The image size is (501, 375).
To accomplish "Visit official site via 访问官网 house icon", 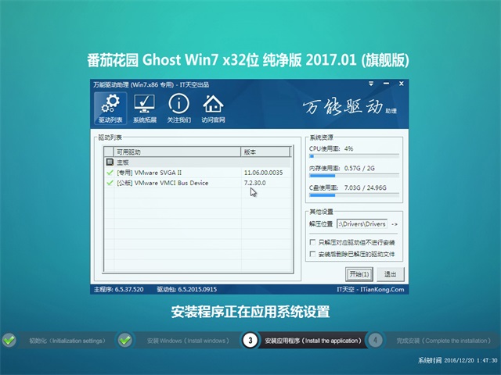I will tap(213, 109).
